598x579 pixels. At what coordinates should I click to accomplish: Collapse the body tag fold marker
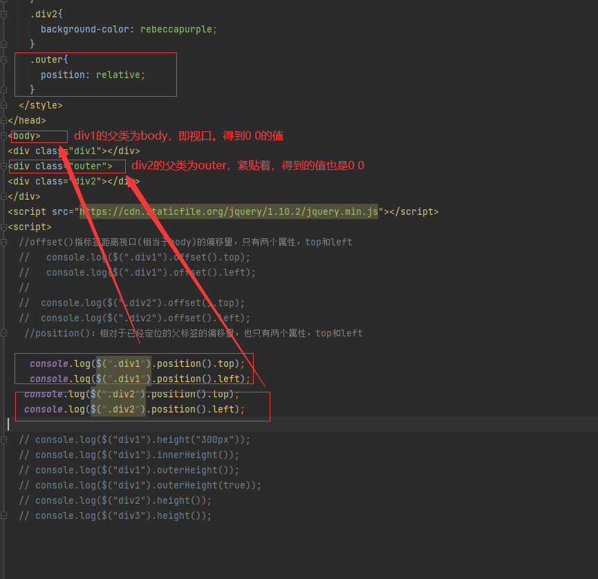pos(4,135)
